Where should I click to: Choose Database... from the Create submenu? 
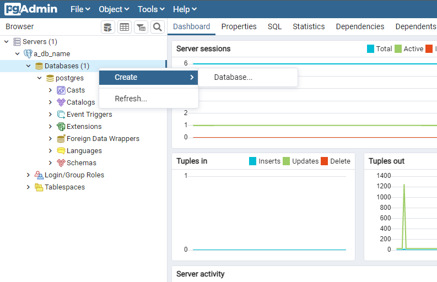pos(233,77)
